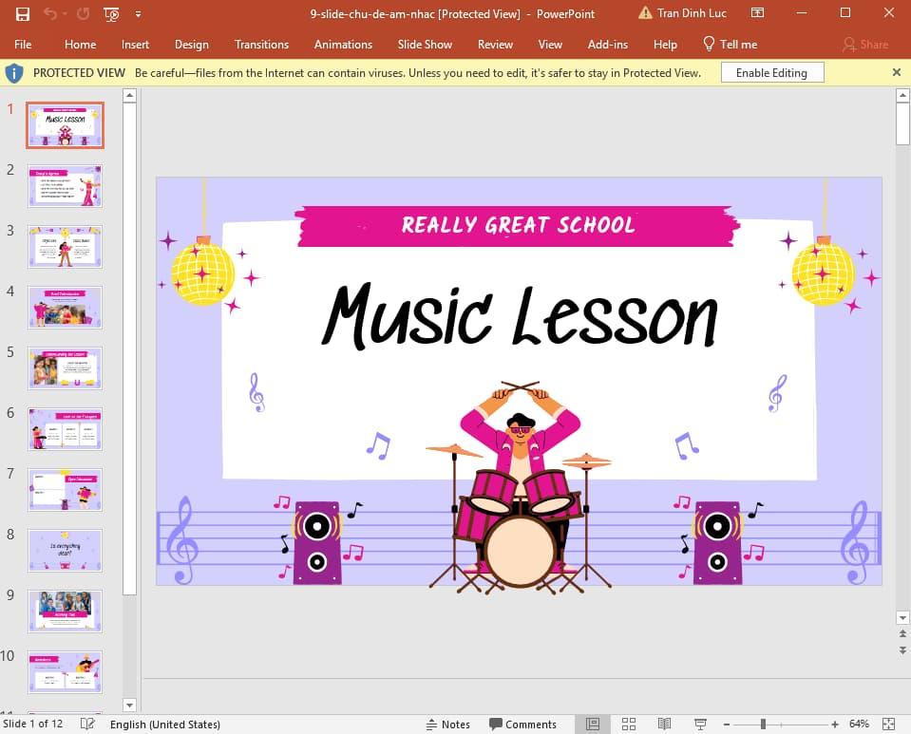Open the File menu
Image resolution: width=911 pixels, height=734 pixels.
coord(23,45)
